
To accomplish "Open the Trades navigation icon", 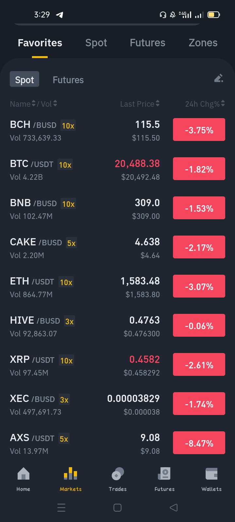I will point(117,474).
